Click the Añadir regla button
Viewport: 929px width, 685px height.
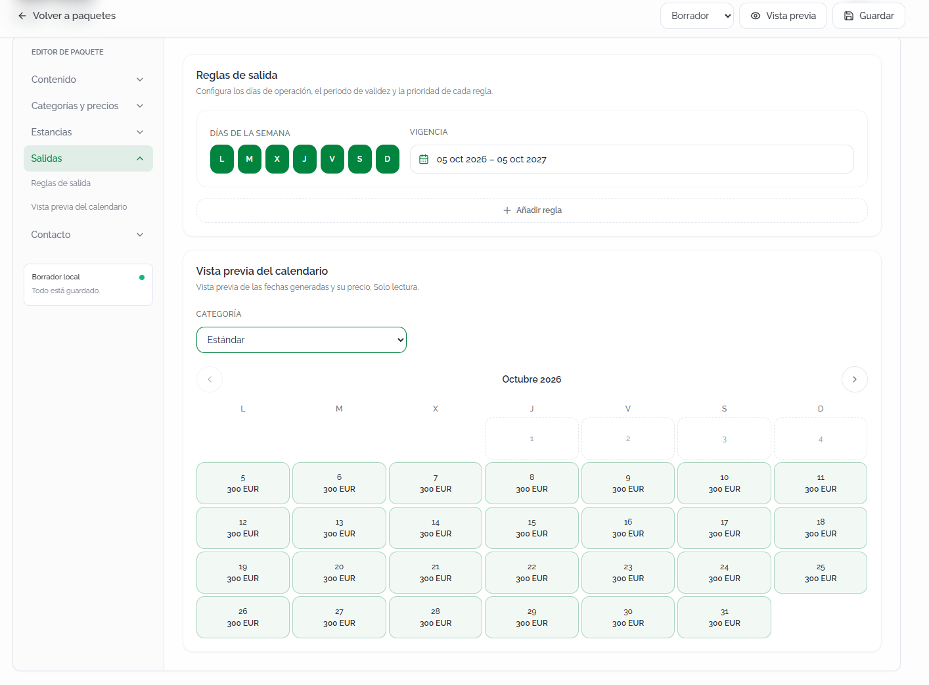(532, 210)
